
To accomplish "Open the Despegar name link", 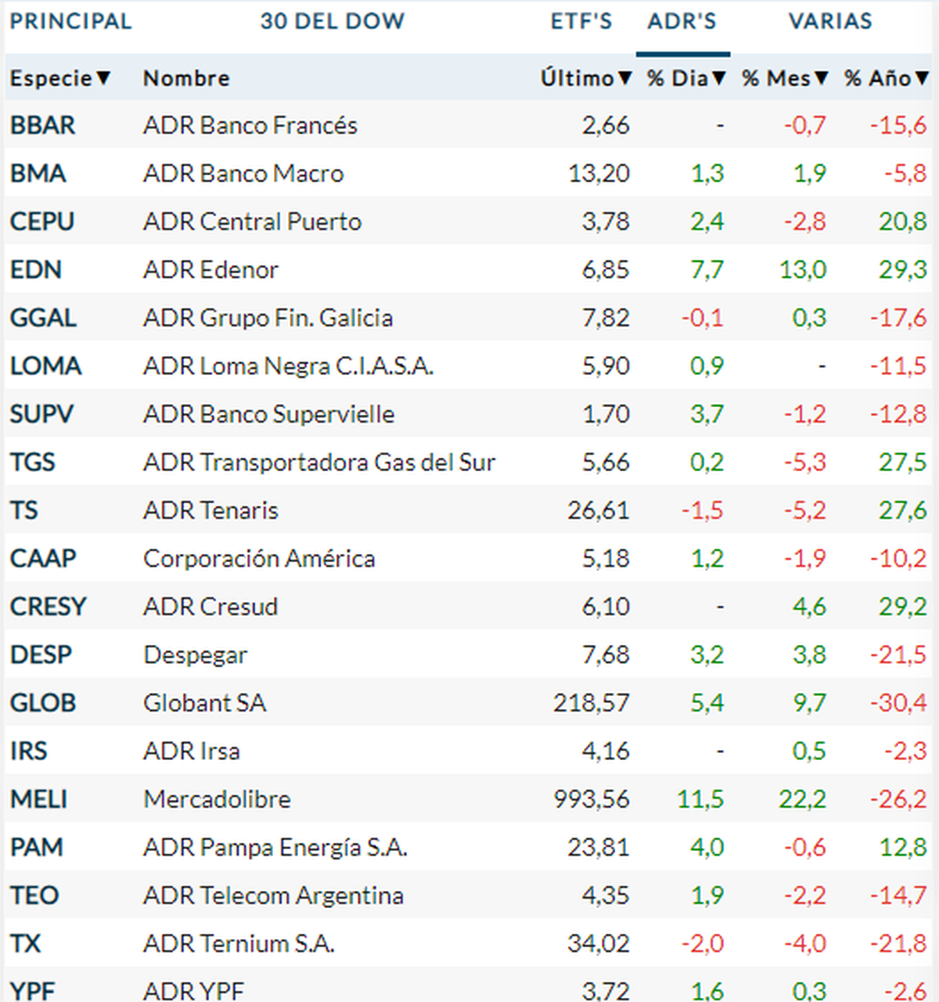I will 195,655.
